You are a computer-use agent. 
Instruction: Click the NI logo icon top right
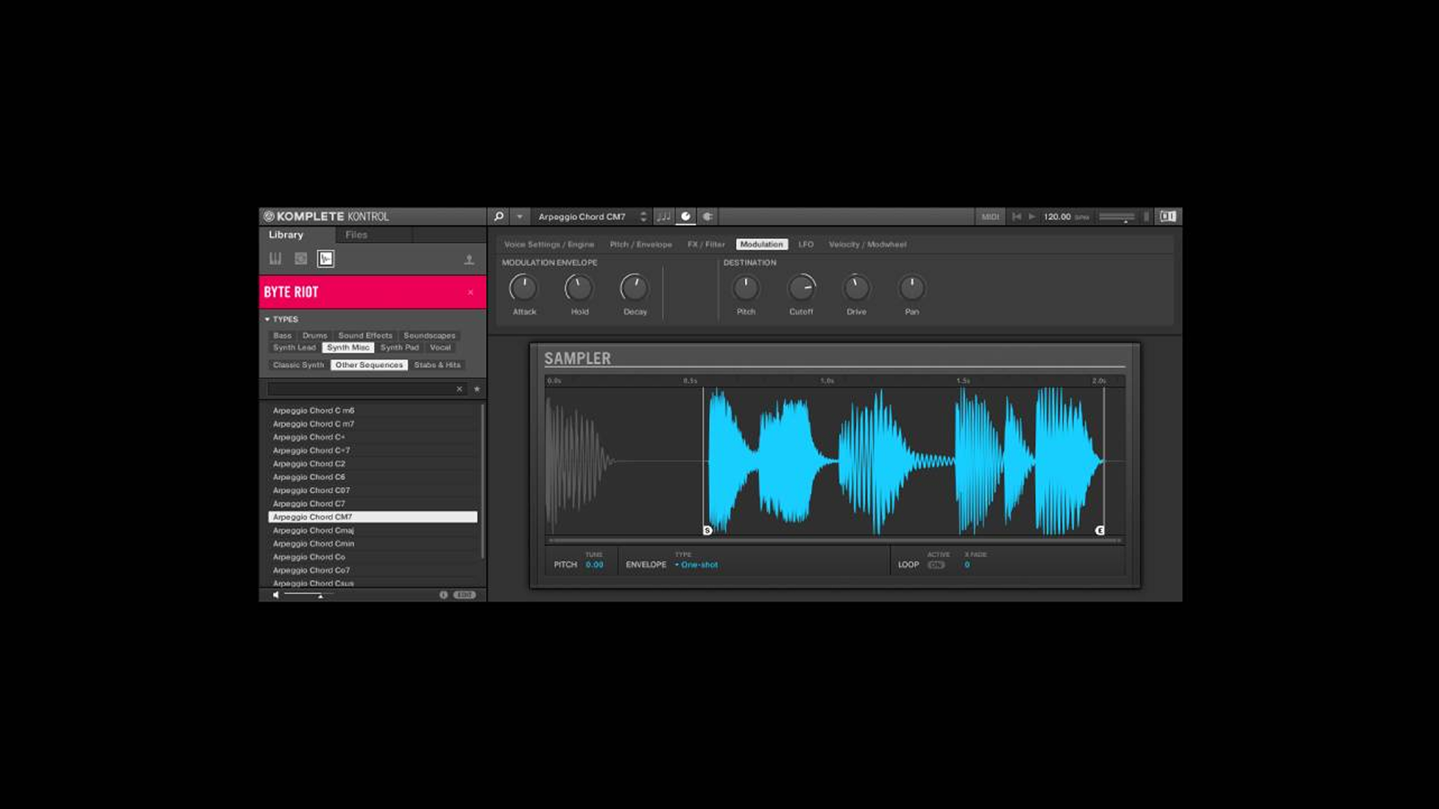[1168, 216]
